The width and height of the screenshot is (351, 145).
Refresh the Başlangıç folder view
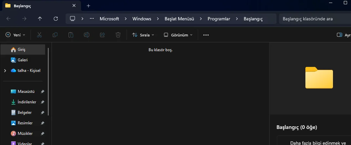click(56, 19)
